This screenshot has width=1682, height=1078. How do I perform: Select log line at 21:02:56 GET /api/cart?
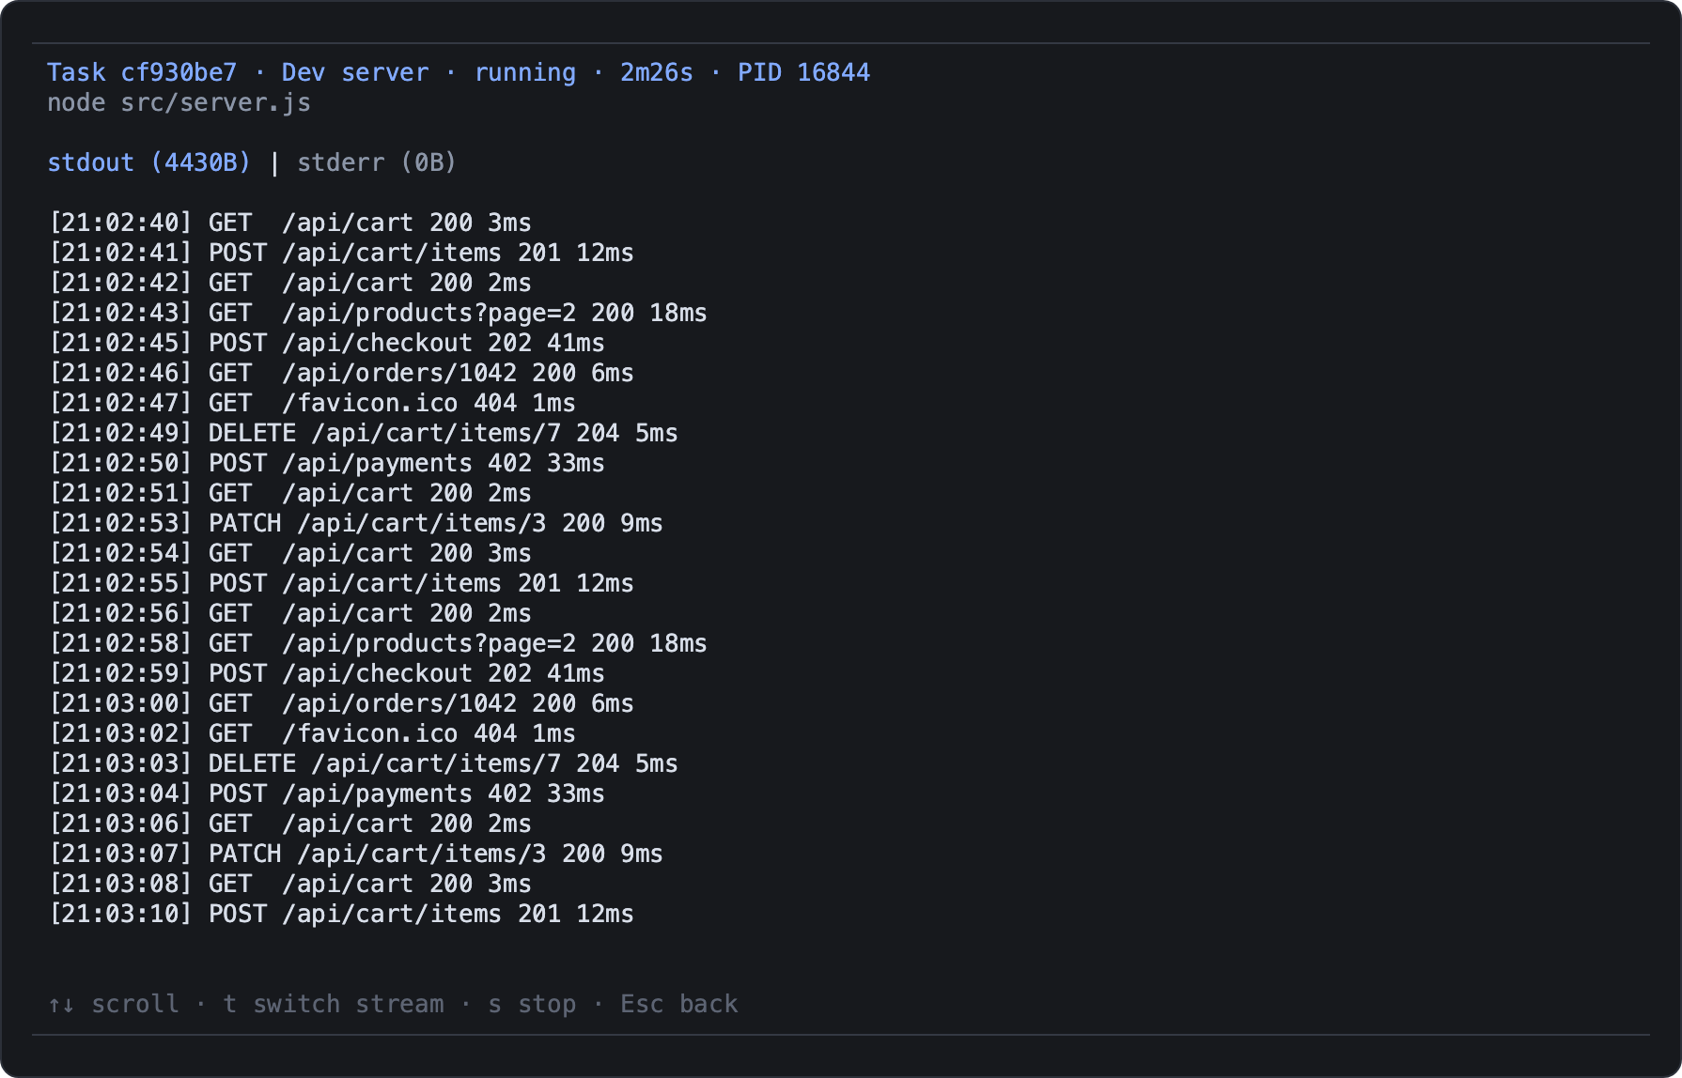[x=290, y=613]
